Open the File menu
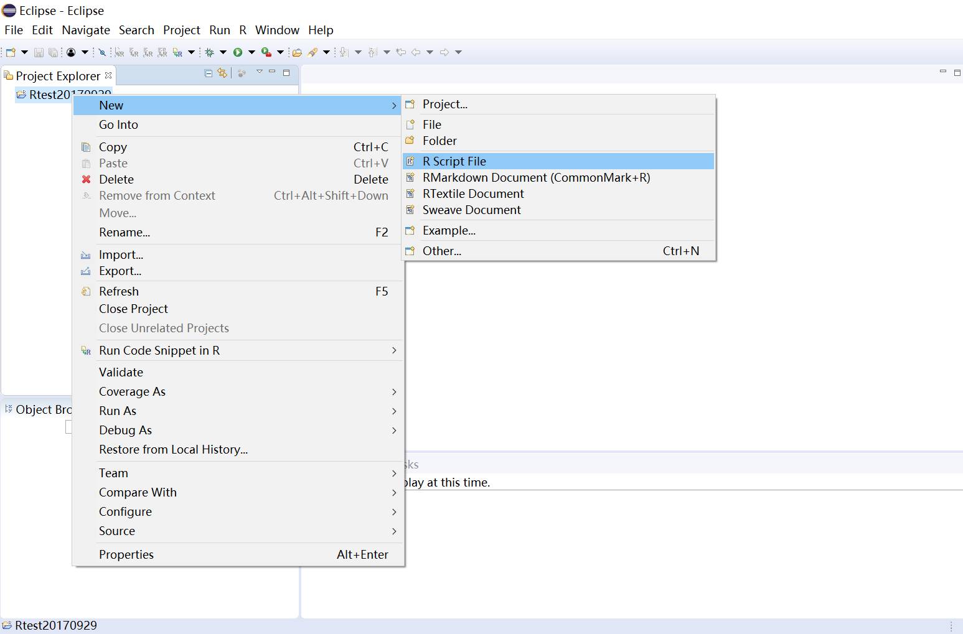This screenshot has height=634, width=963. click(14, 30)
